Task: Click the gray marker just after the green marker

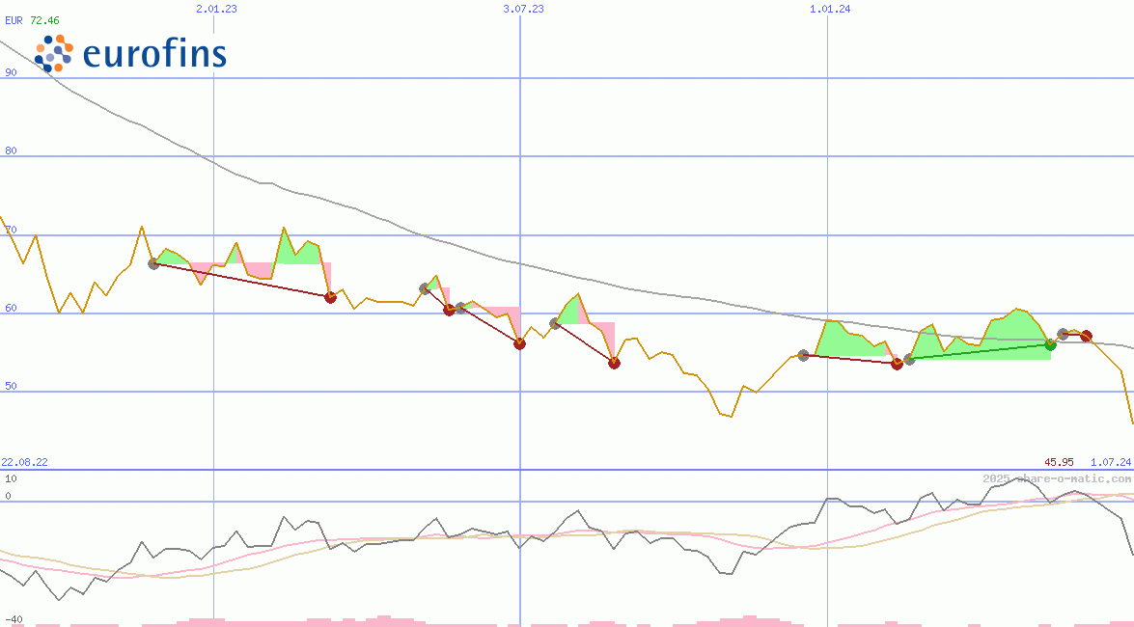Action: pyautogui.click(x=1063, y=334)
